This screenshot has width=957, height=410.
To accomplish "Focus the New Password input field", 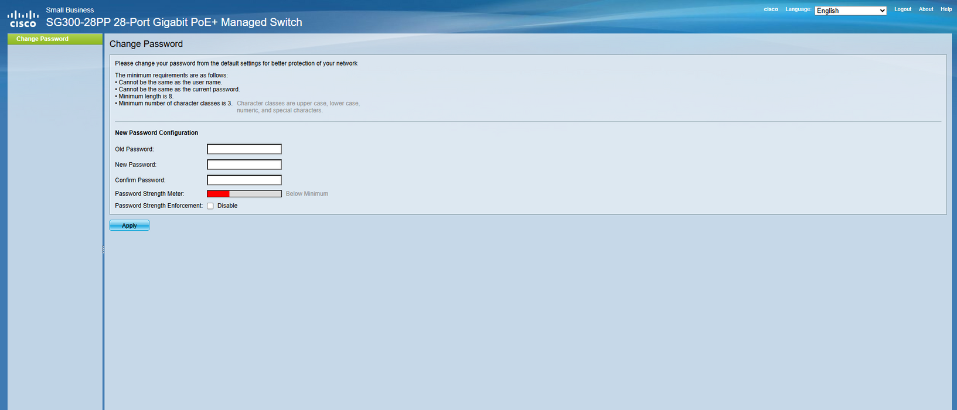I will pyautogui.click(x=244, y=165).
